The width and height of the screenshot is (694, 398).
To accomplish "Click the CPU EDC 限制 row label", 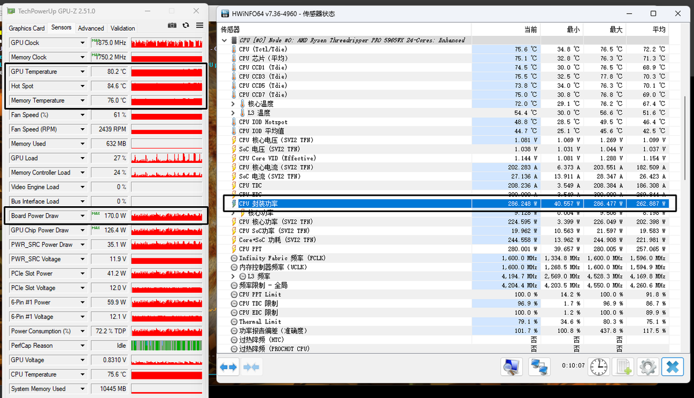I will coord(258,313).
